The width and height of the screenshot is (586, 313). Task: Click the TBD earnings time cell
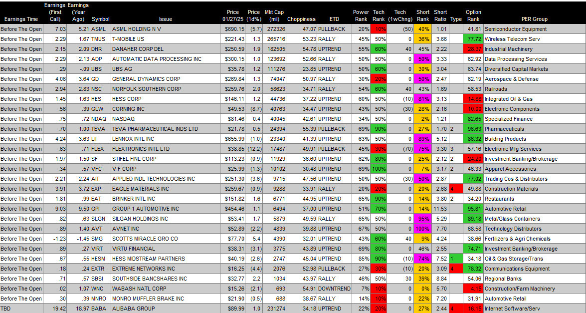[21, 309]
